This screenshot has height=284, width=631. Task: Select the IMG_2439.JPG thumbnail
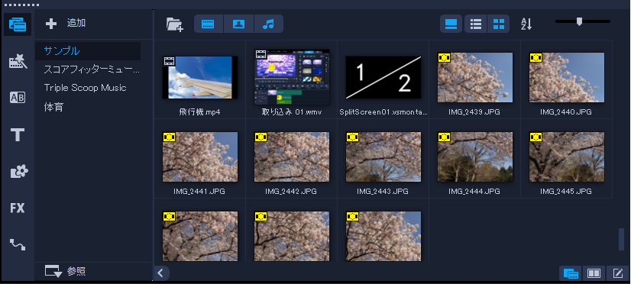coord(475,77)
